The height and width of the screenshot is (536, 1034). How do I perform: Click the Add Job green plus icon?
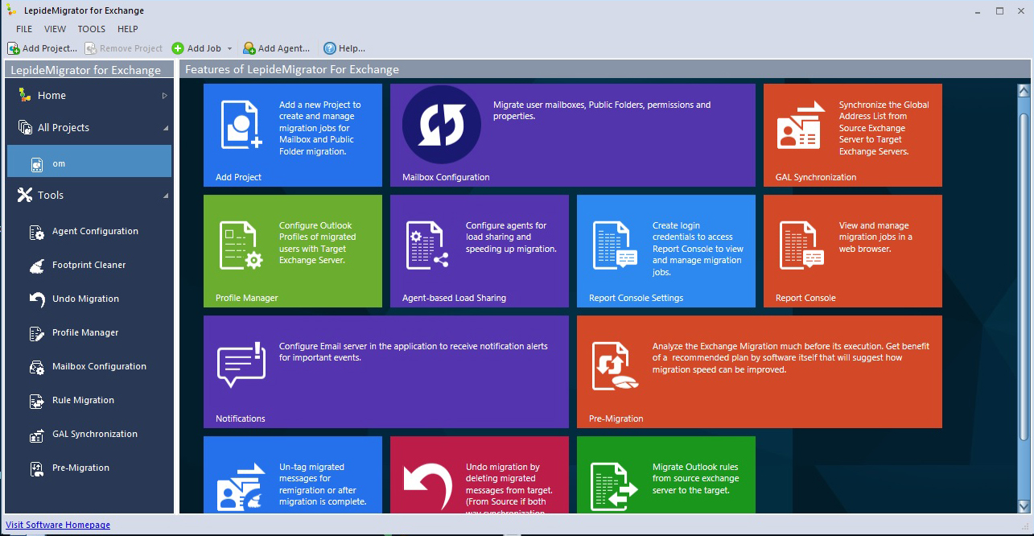pos(178,48)
